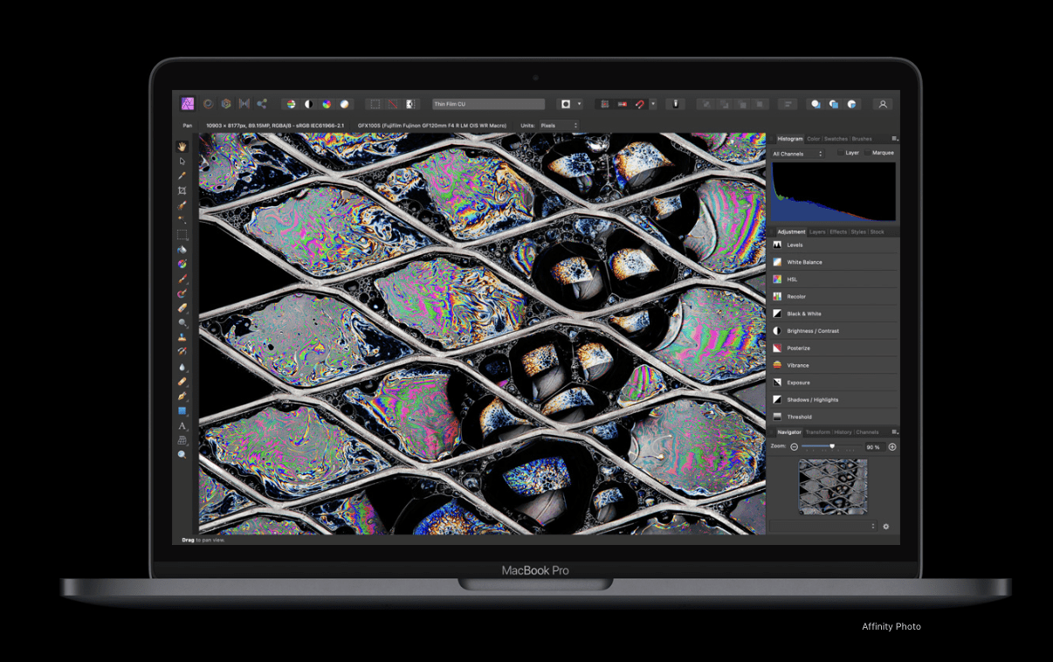Click the account profile icon

pos(883,104)
